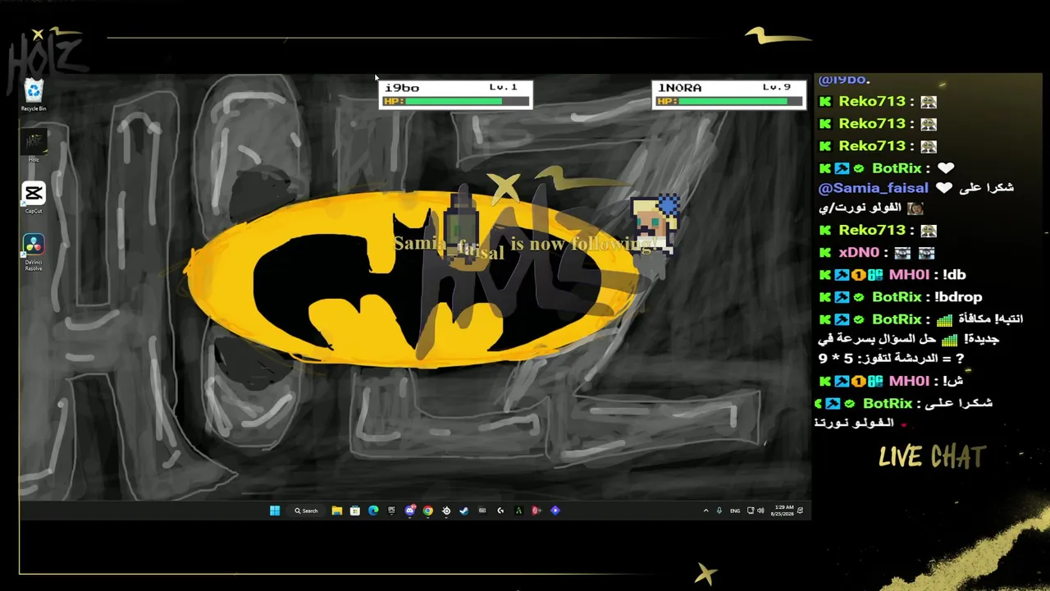
Task: Click the xDN0 username in chat
Action: 859,253
